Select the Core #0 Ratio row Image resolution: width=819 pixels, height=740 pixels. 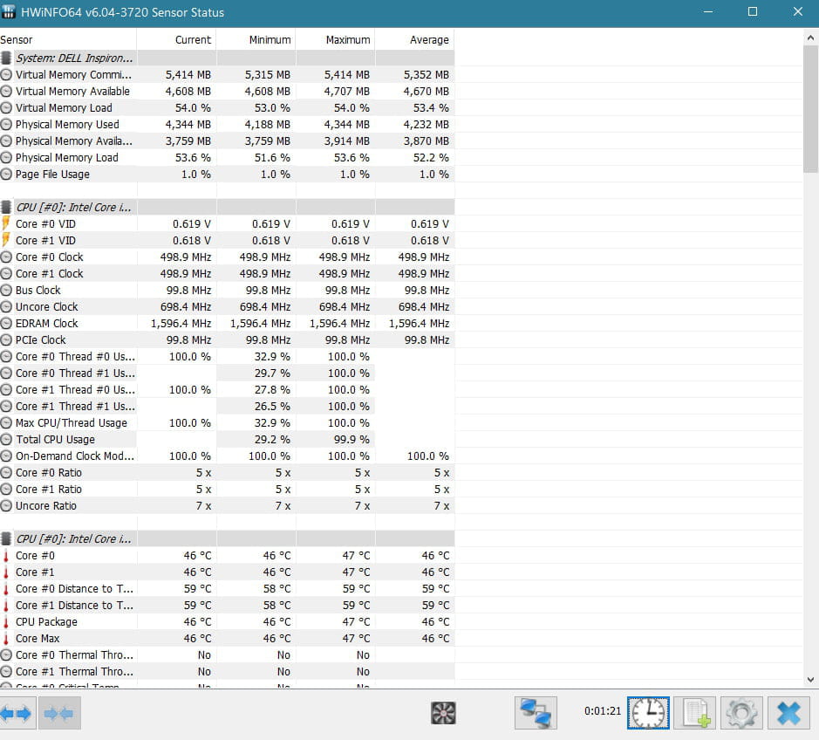point(228,473)
